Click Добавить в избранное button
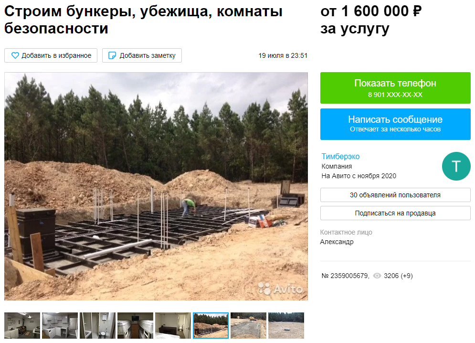This screenshot has width=475, height=343. click(x=51, y=55)
